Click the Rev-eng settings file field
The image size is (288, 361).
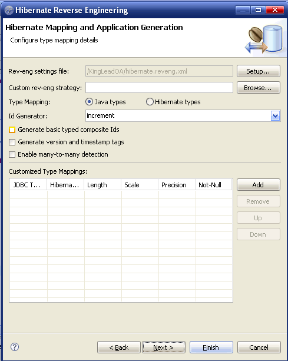click(x=159, y=71)
